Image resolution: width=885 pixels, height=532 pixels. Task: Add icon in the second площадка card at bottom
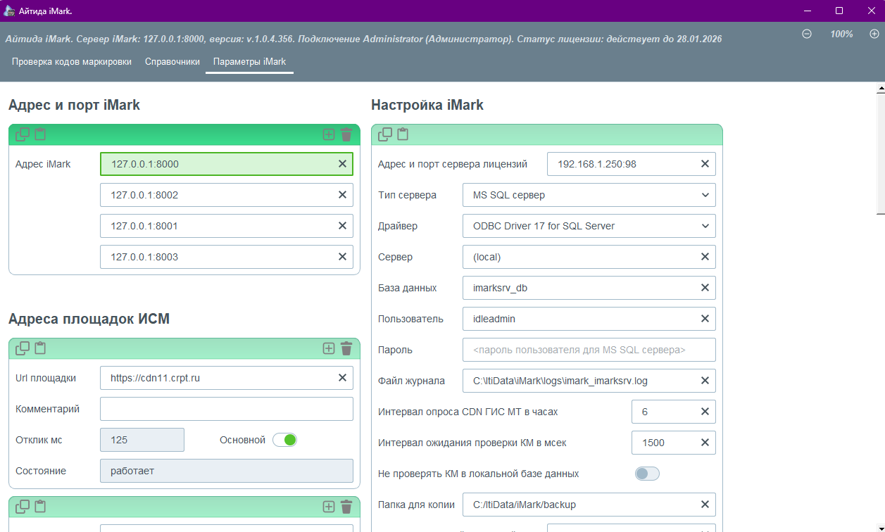[329, 506]
